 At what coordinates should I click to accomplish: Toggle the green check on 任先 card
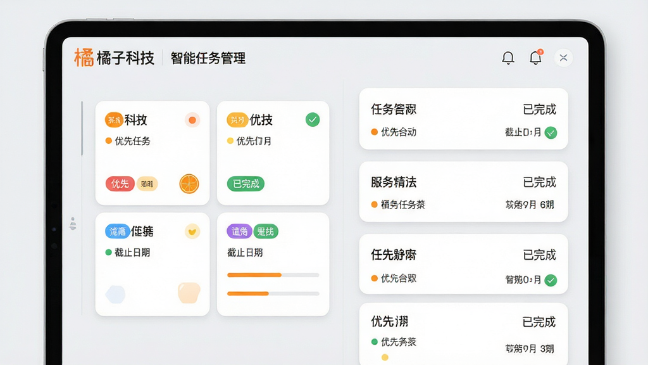(551, 280)
